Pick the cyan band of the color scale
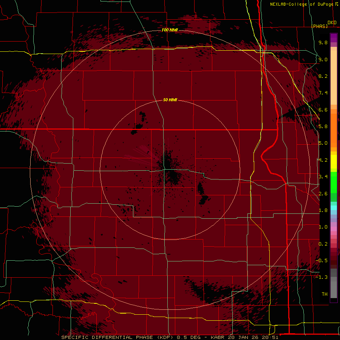The height and width of the screenshot is (340, 340). click(x=334, y=208)
